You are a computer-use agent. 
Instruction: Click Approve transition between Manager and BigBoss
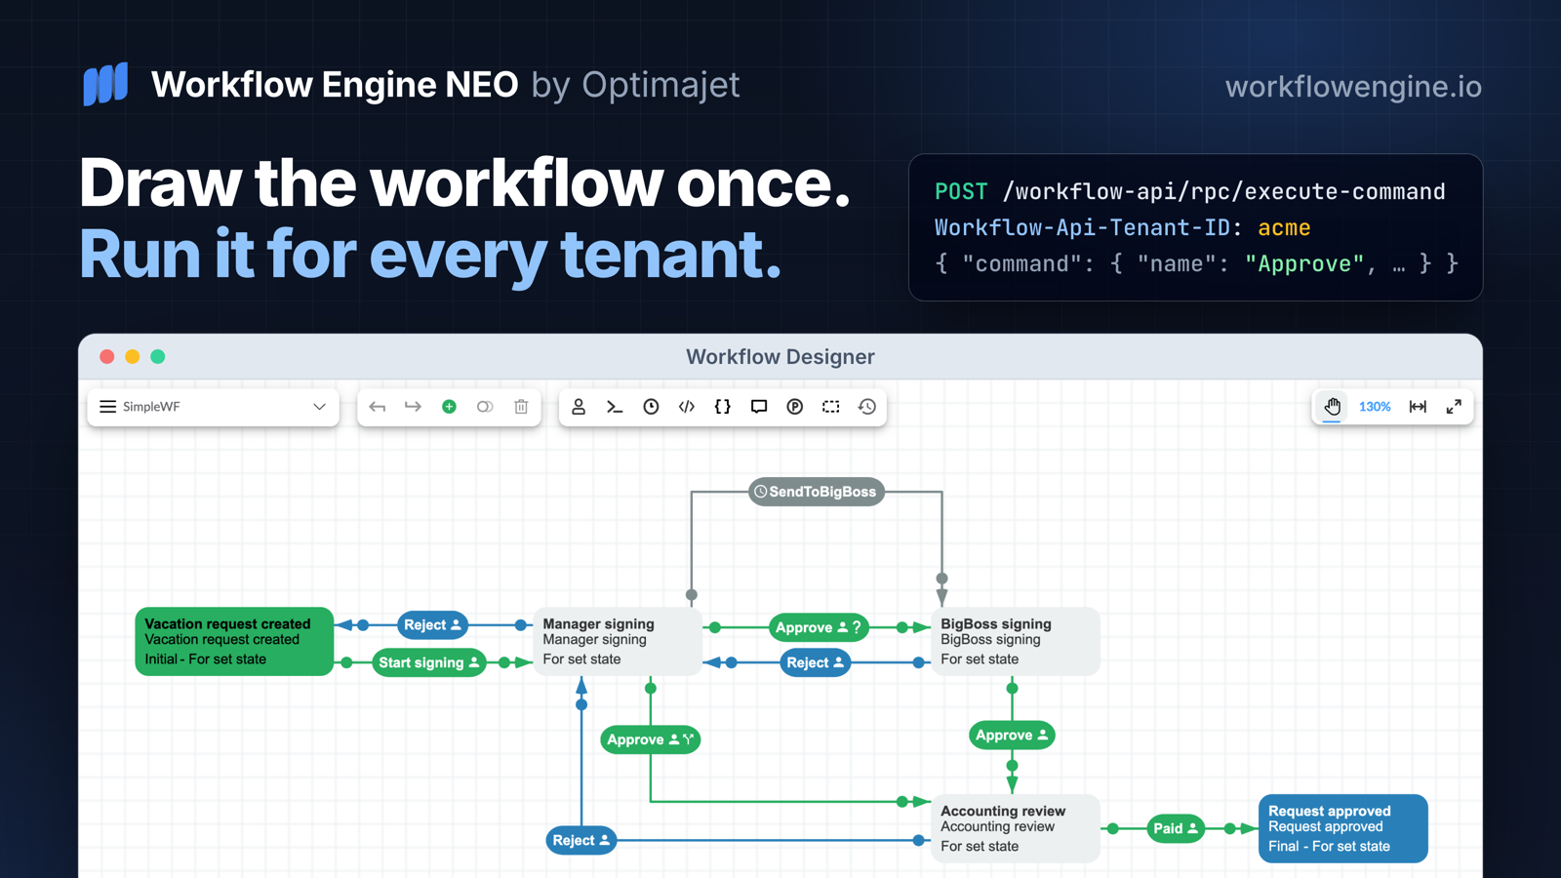819,627
